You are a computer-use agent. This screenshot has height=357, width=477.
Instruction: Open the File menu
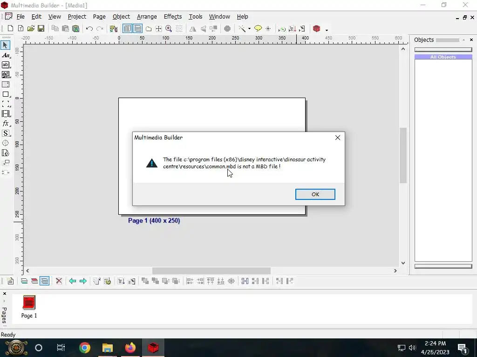tap(20, 17)
